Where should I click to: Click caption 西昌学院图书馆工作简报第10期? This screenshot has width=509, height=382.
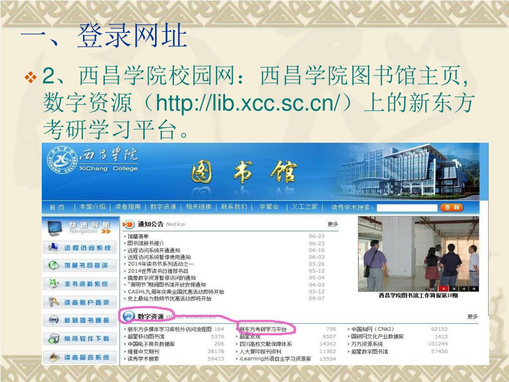pyautogui.click(x=418, y=295)
